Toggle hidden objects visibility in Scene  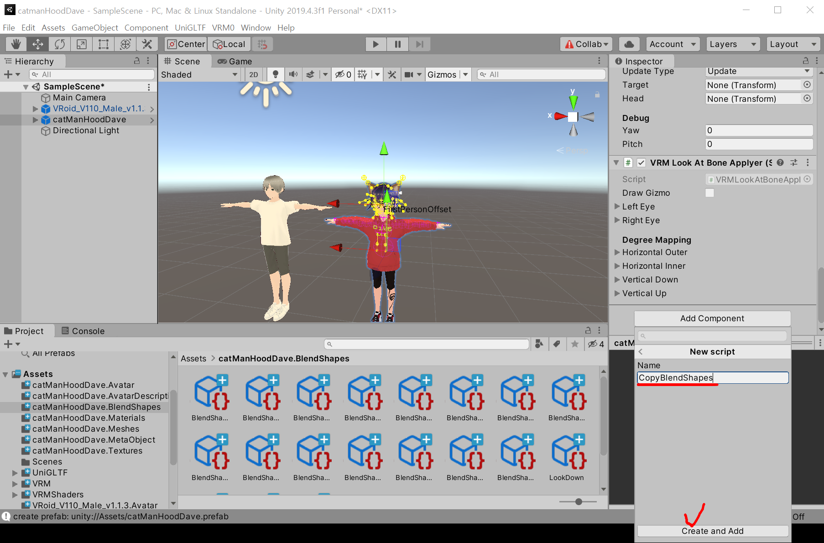pyautogui.click(x=343, y=74)
